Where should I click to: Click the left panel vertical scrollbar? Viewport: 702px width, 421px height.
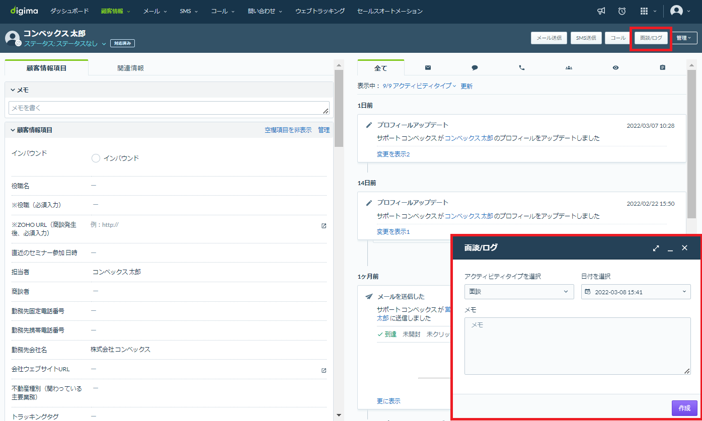coord(339,108)
